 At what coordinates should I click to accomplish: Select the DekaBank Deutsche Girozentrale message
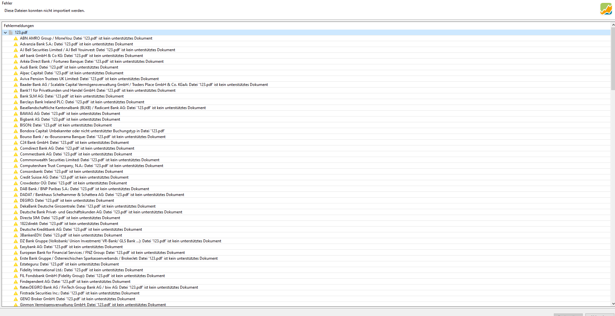coord(88,206)
